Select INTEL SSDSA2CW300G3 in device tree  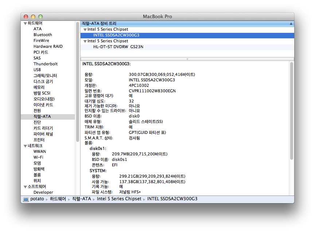click(x=116, y=35)
